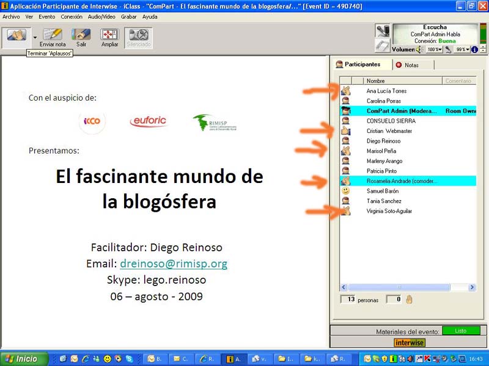Open the dreinoso@rimisp.org email link

click(174, 264)
